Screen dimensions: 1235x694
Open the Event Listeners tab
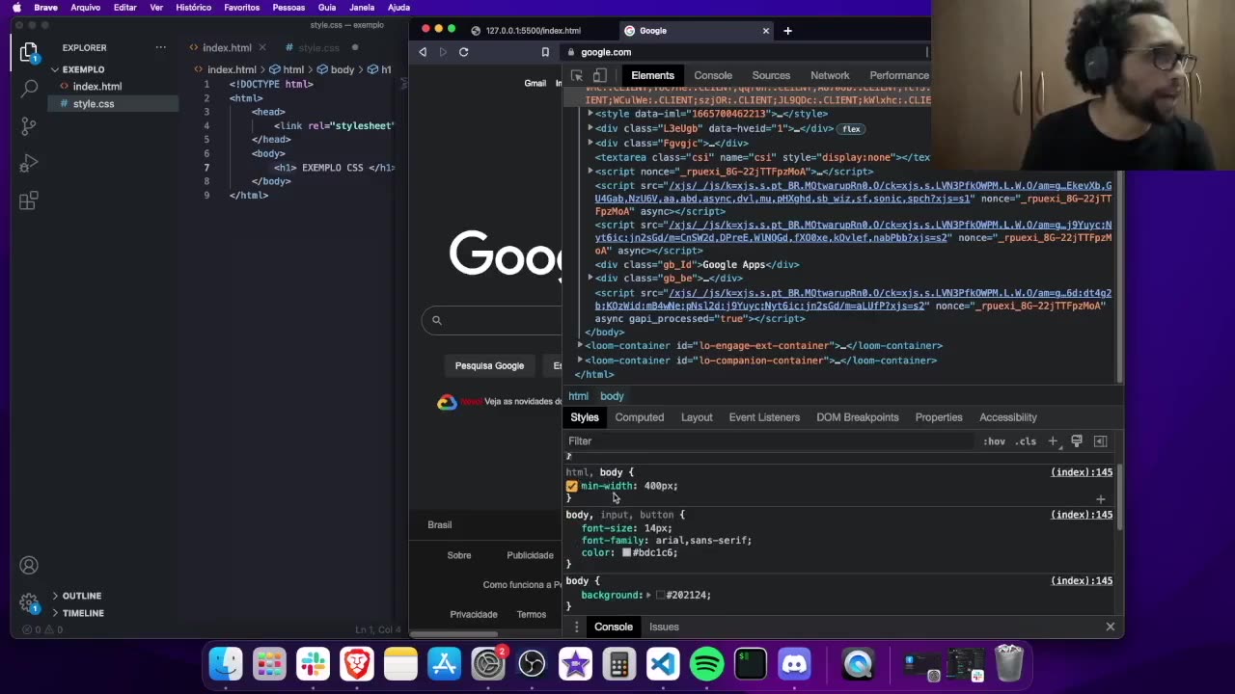(764, 417)
